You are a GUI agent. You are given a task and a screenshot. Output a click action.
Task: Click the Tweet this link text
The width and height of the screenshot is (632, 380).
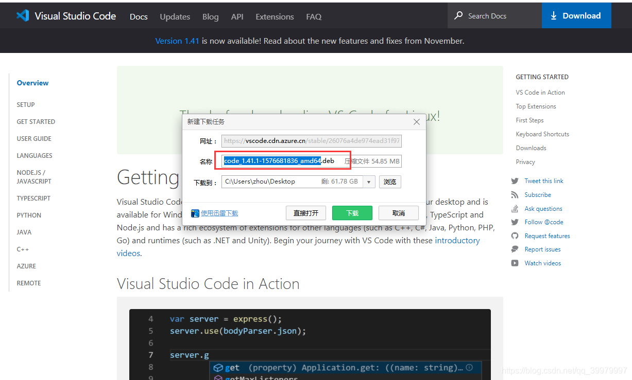[x=544, y=181]
